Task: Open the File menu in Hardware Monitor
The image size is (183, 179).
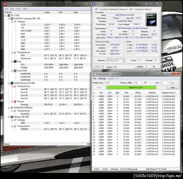Action: (x=6, y=9)
